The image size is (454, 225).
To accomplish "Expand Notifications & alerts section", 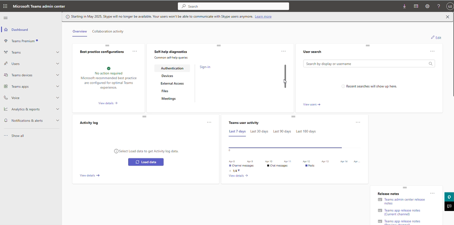I will 58,120.
